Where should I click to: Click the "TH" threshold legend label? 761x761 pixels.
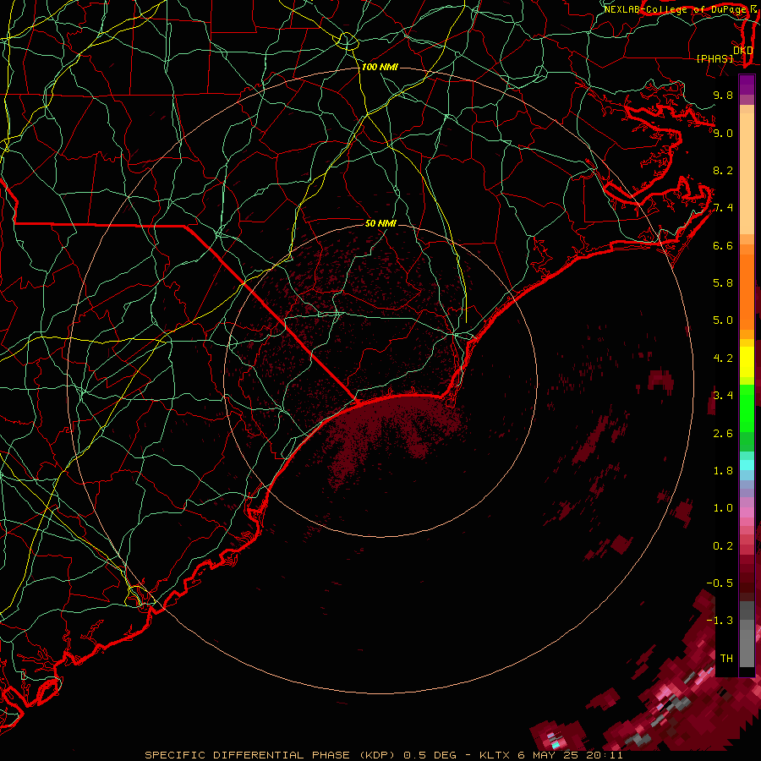click(726, 659)
